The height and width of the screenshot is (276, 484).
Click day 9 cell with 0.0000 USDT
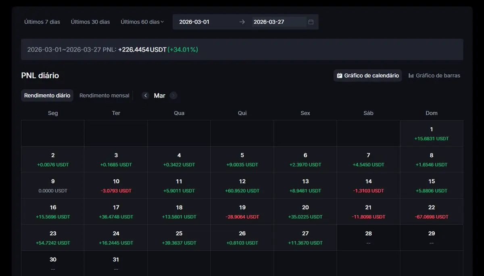[53, 186]
